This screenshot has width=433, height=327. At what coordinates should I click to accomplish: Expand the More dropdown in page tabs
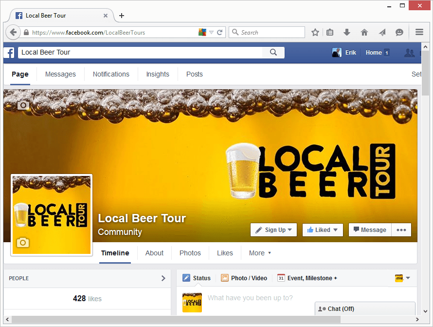(x=260, y=253)
